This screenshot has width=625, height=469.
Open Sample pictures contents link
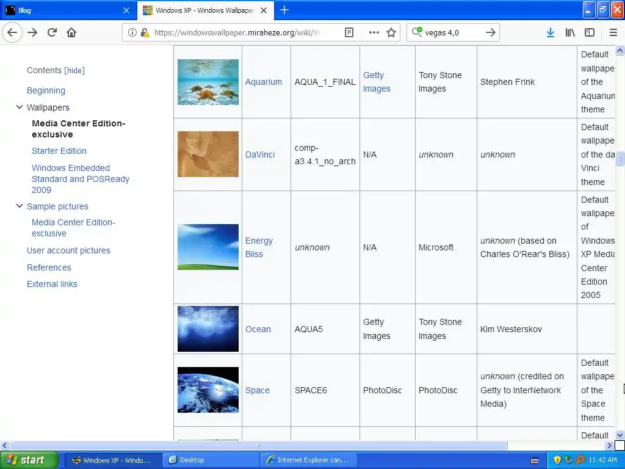57,206
